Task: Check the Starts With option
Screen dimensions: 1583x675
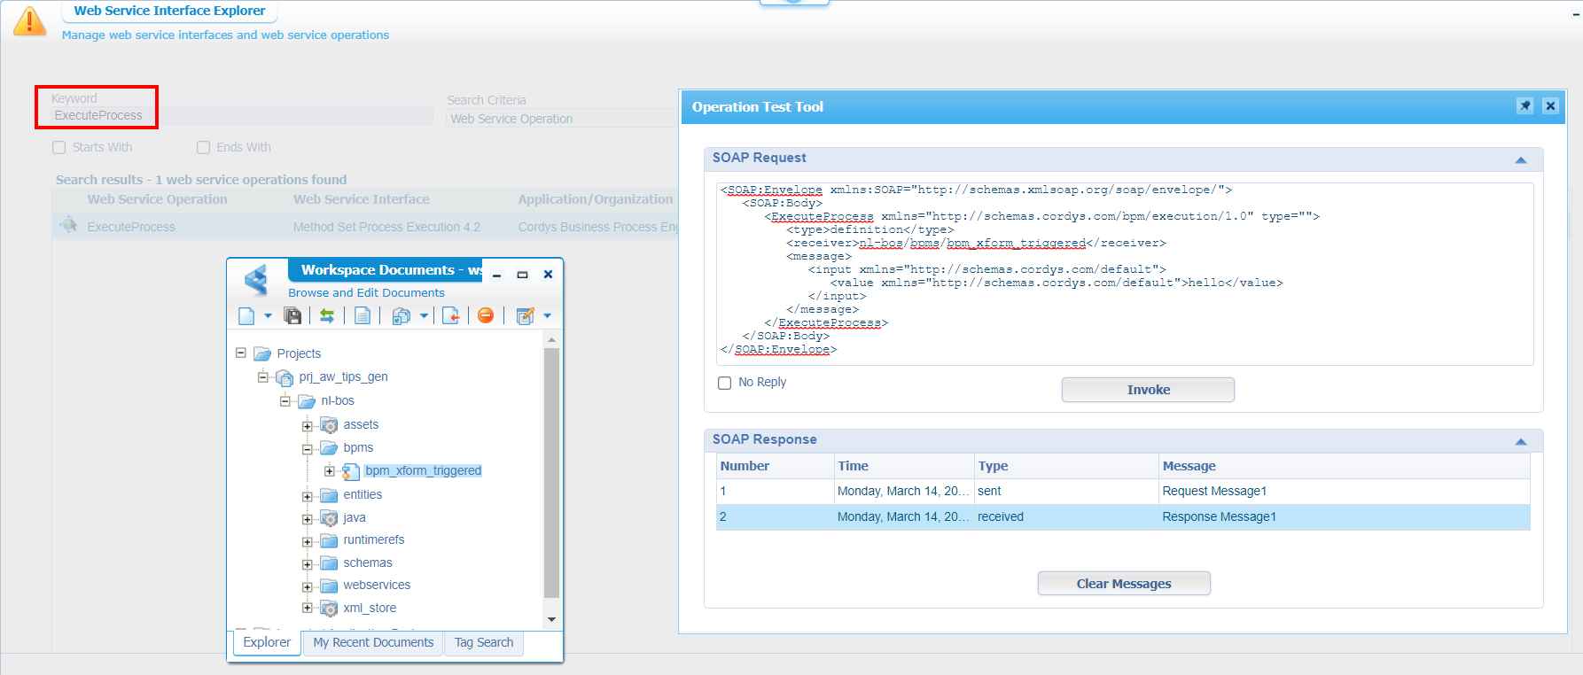Action: (59, 148)
